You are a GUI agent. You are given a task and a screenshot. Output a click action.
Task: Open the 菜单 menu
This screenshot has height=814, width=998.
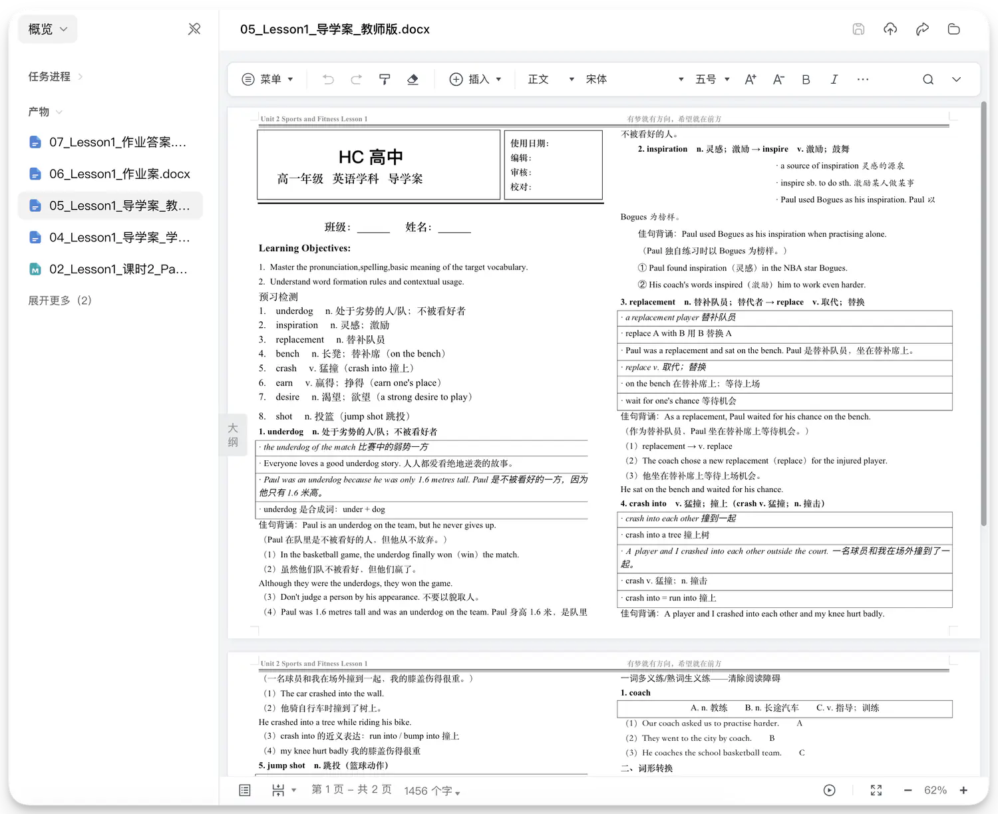tap(267, 79)
